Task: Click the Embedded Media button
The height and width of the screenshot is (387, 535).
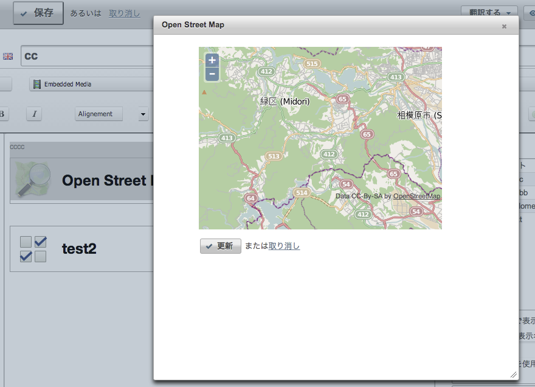Action: coord(91,84)
